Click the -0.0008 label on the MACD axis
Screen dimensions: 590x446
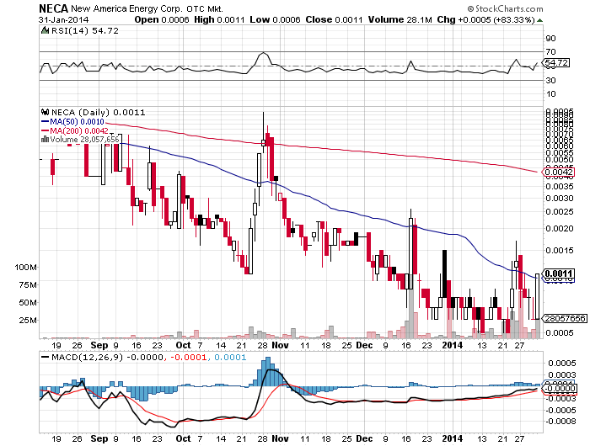[560, 422]
